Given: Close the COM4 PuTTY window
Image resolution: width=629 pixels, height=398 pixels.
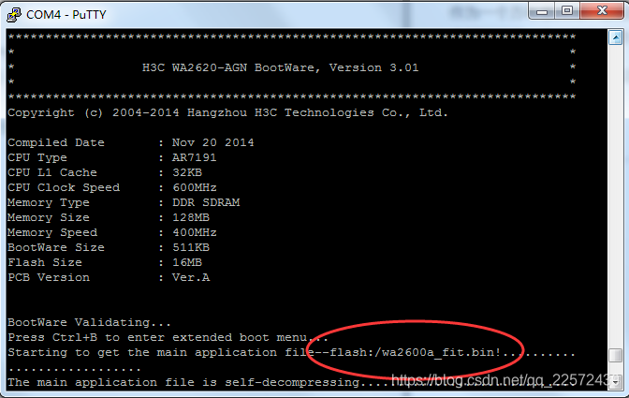Looking at the screenshot, I should (x=602, y=11).
